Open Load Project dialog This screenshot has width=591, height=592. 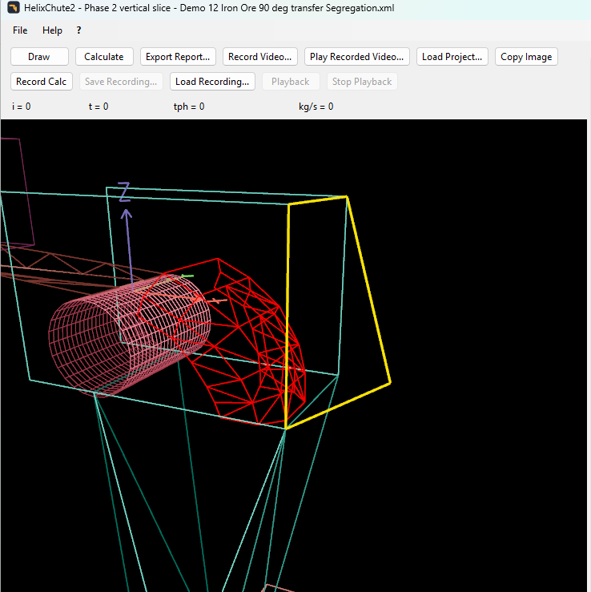coord(452,57)
